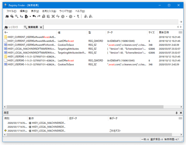Click the history panel horizontal scrollbar
This screenshot has height=145, width=186.
[89, 135]
